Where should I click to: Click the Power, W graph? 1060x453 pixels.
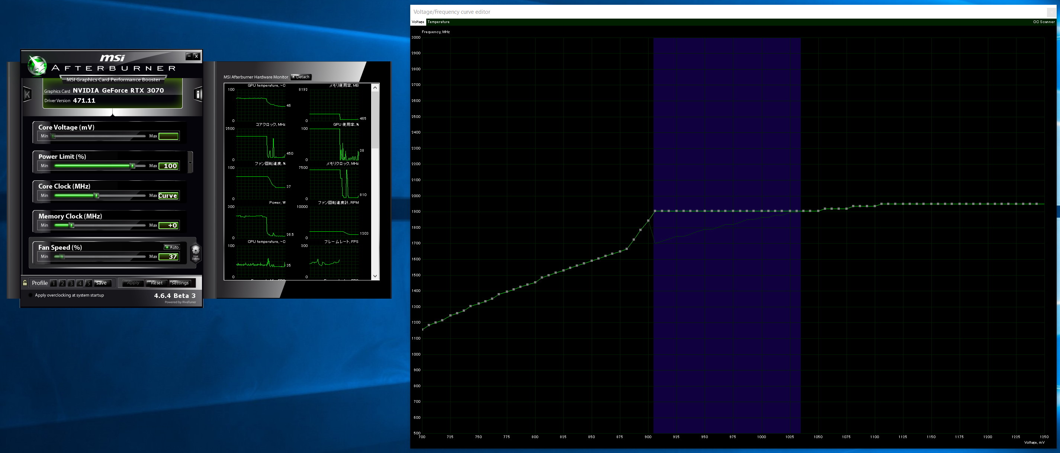coord(260,222)
